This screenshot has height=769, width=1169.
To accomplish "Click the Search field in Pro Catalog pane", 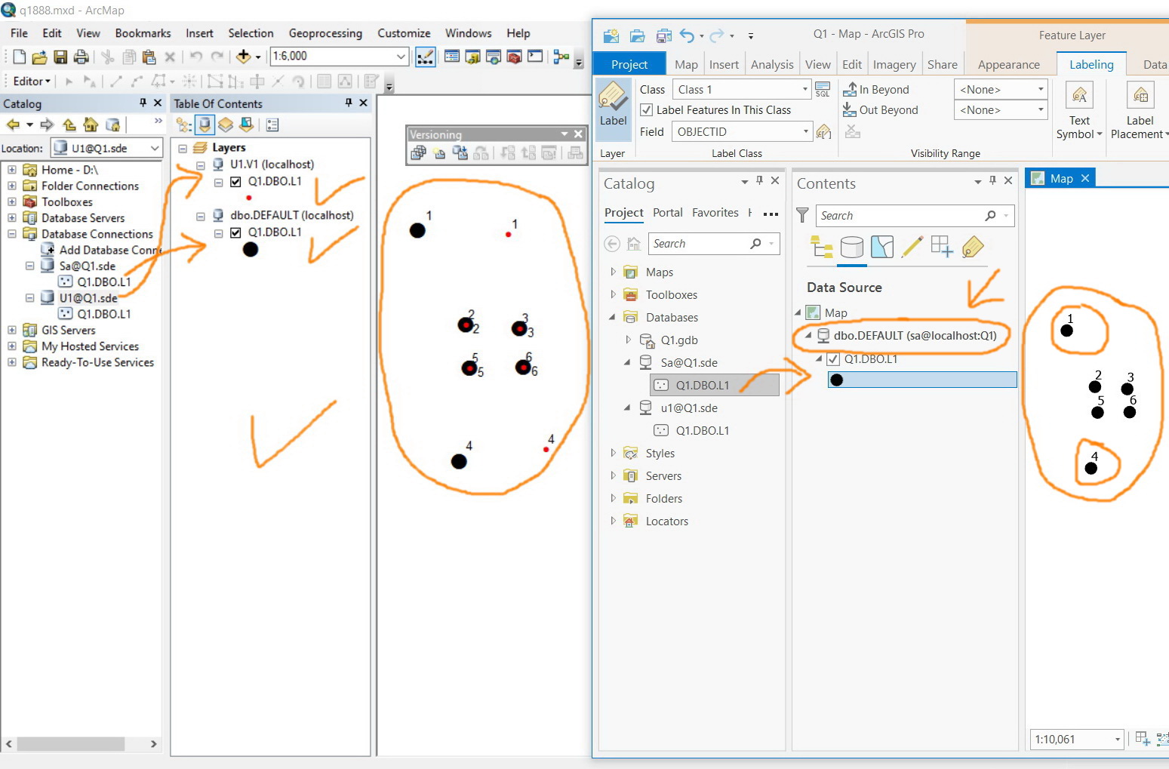I will [x=713, y=244].
